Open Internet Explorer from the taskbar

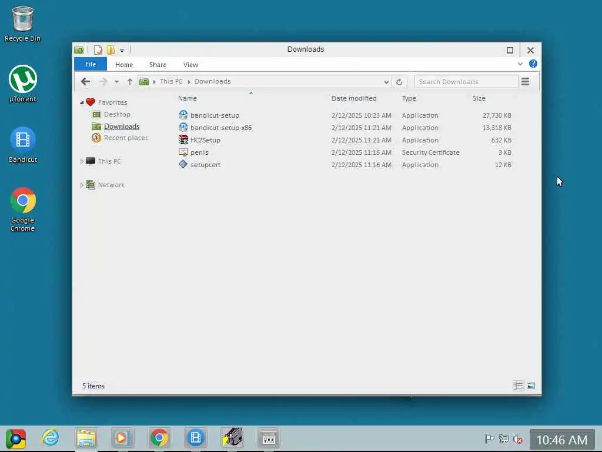tap(51, 438)
